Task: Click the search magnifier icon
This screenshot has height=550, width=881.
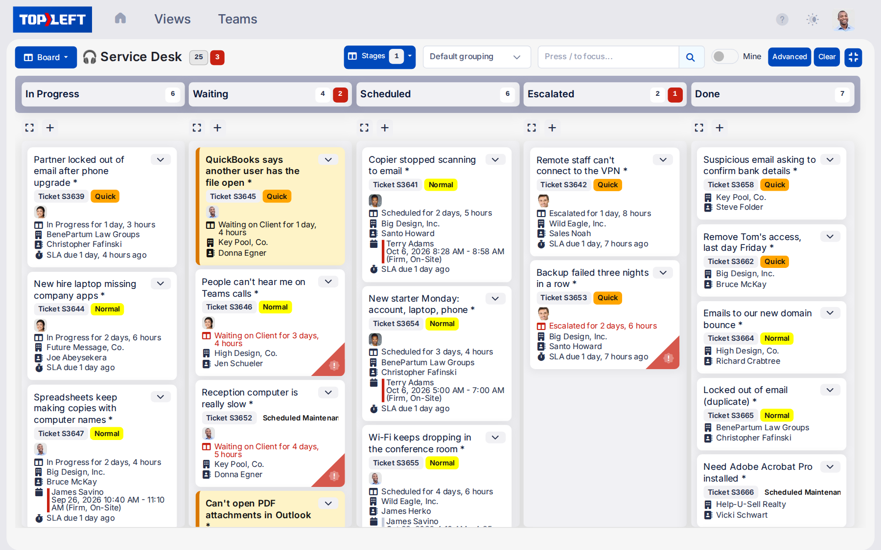Action: (x=691, y=57)
